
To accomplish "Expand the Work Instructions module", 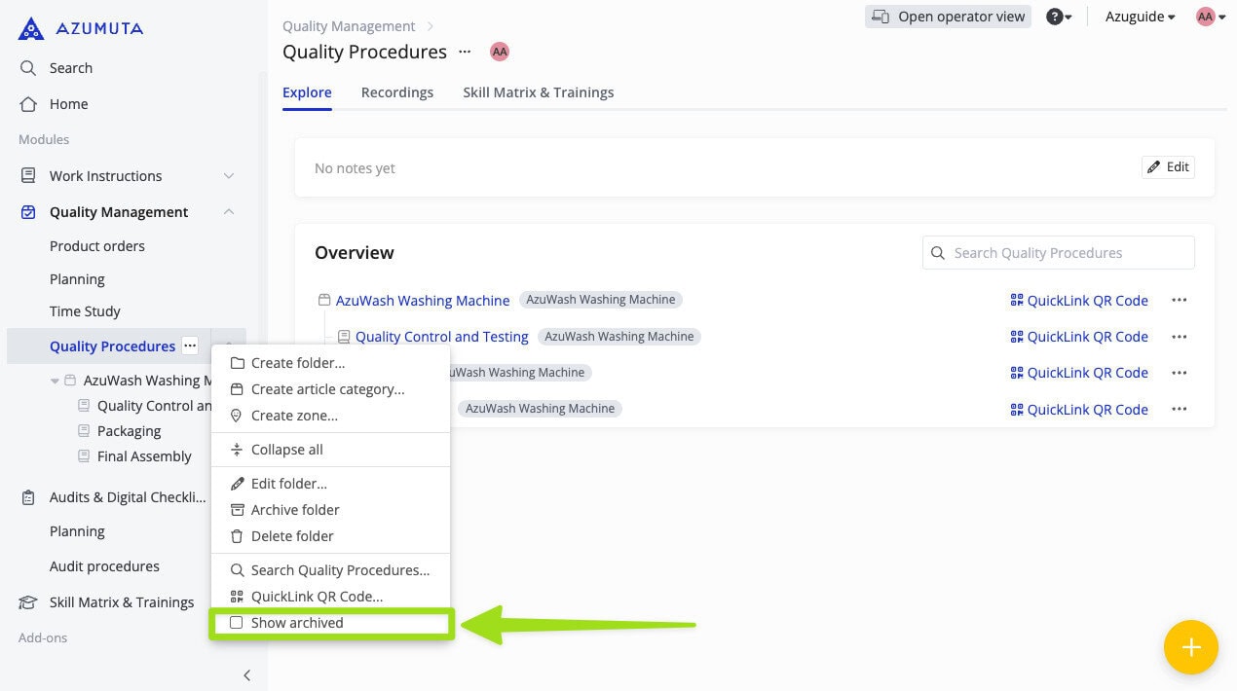I will 229,176.
